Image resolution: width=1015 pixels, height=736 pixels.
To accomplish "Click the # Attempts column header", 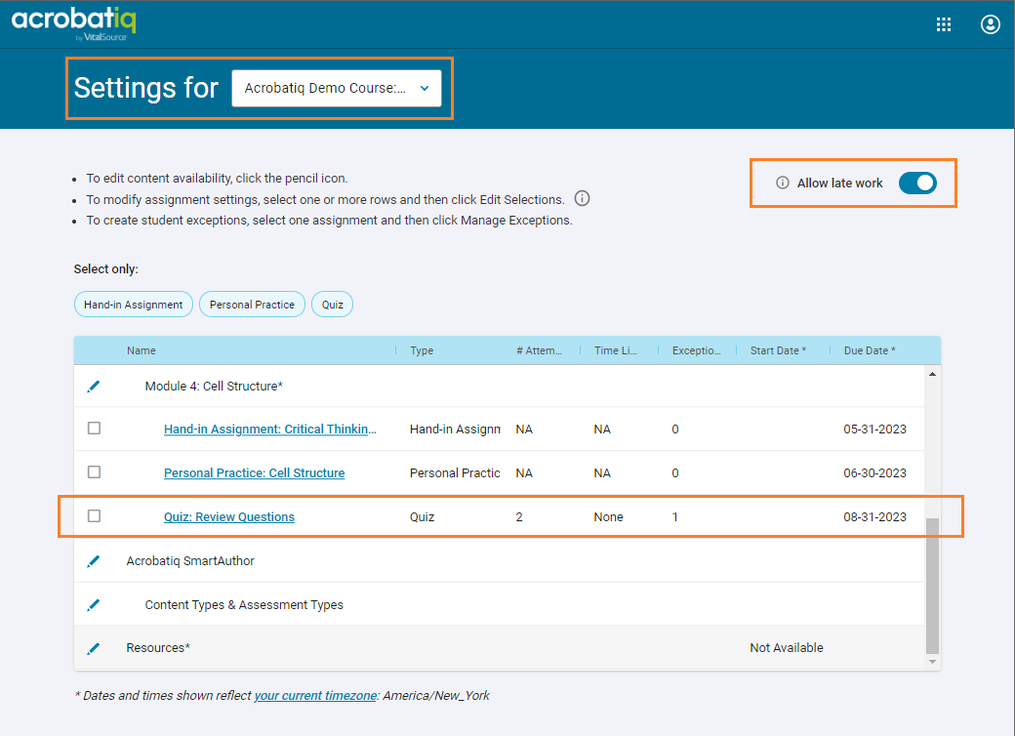I will click(x=539, y=350).
